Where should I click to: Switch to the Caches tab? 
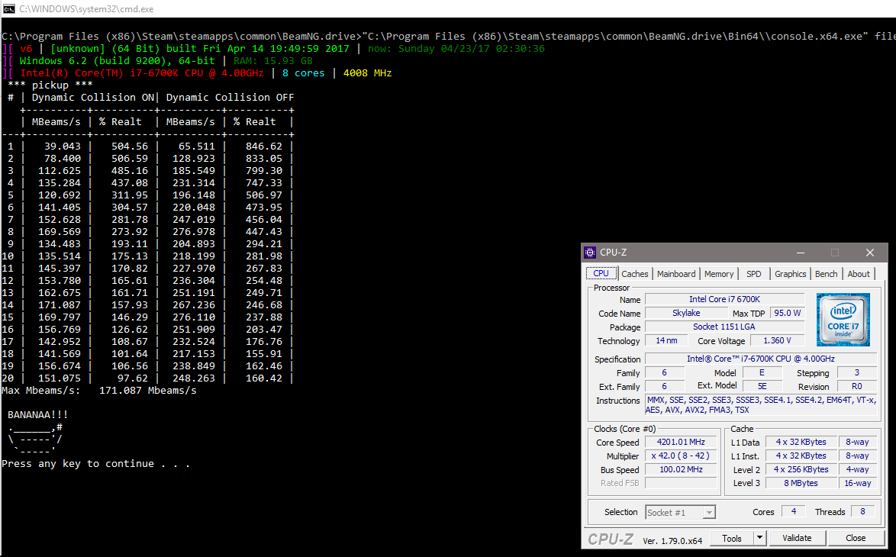pyautogui.click(x=634, y=274)
